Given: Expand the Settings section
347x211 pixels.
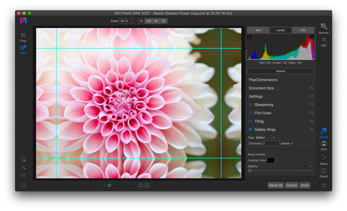Looking at the screenshot, I should [x=256, y=96].
